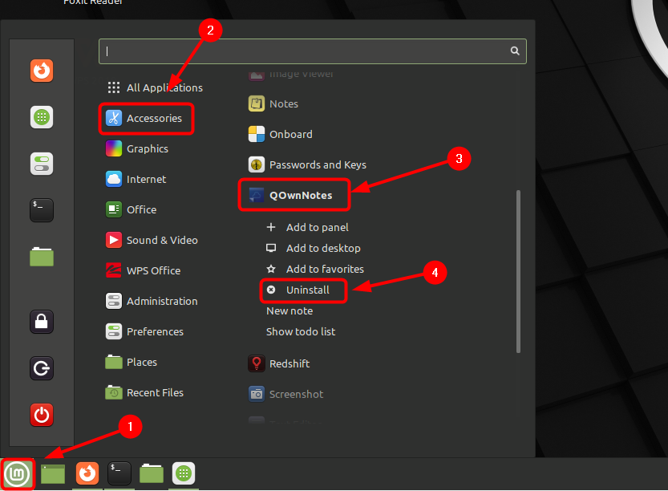Show desktop using the taskbar green window icon

coord(53,474)
